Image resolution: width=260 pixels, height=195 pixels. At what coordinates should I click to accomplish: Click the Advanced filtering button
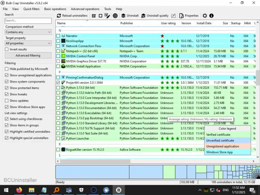pyautogui.click(x=28, y=55)
